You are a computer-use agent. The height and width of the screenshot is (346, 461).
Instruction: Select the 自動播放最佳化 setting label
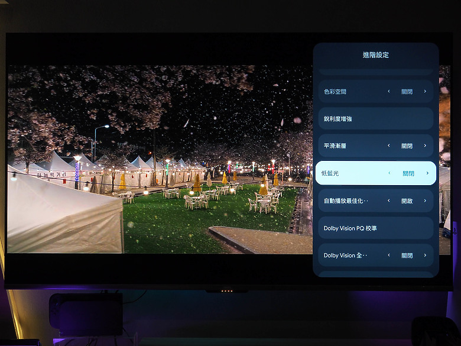coord(346,201)
